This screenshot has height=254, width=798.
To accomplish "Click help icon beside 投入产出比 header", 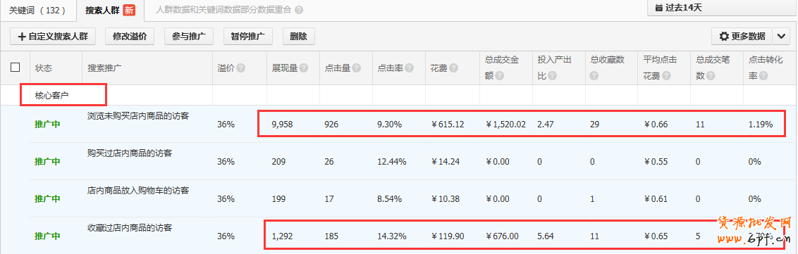I will (x=552, y=76).
